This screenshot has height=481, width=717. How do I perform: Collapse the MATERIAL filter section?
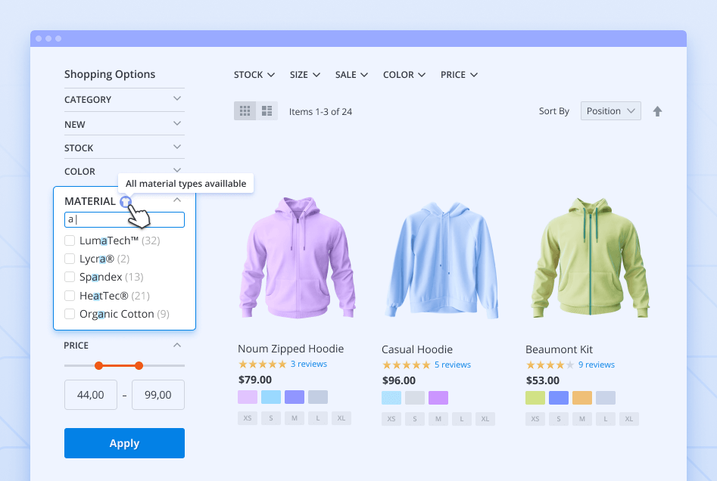177,200
